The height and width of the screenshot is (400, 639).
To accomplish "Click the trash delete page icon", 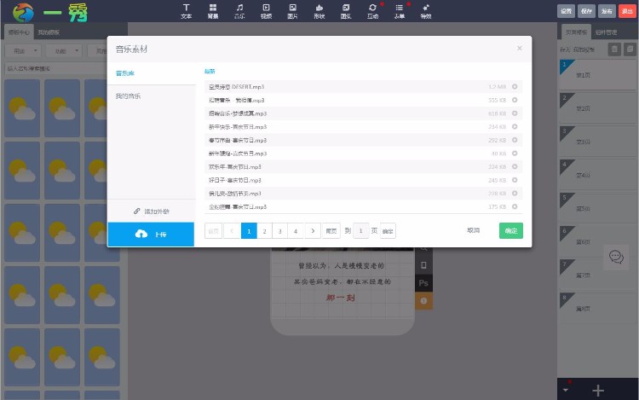I will coord(614,49).
